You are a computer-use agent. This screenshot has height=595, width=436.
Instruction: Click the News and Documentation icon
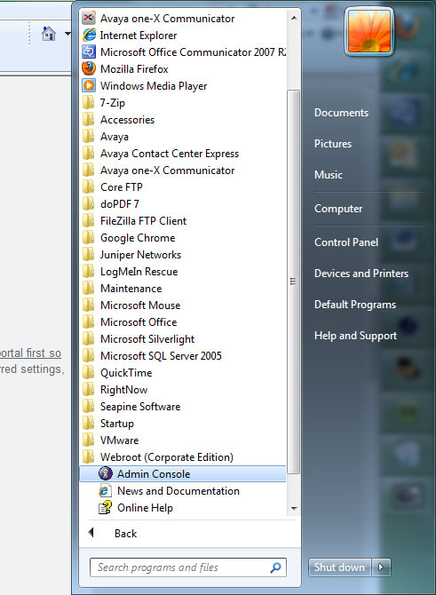point(106,490)
